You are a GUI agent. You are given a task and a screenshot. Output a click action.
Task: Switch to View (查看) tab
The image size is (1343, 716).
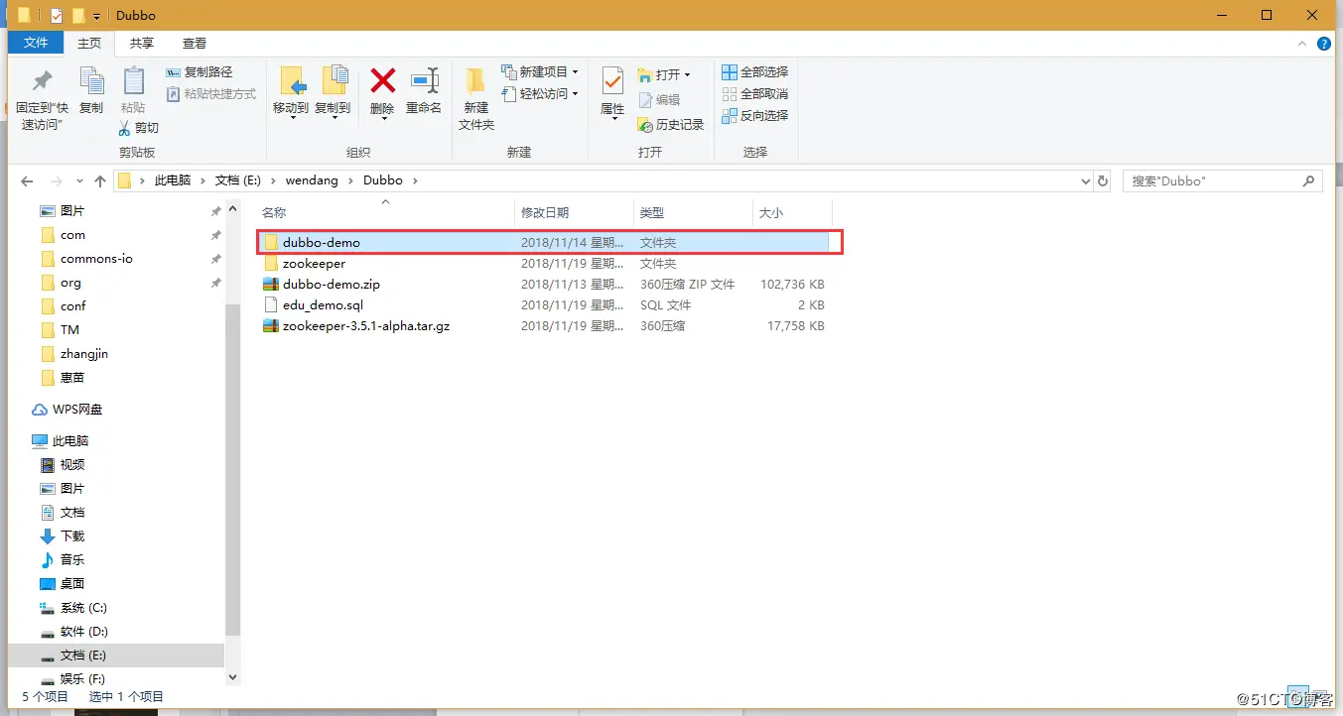pyautogui.click(x=195, y=43)
